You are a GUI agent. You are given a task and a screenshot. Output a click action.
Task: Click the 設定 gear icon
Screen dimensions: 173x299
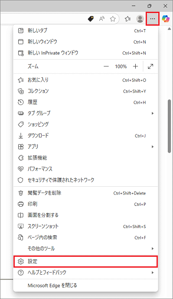20,262
